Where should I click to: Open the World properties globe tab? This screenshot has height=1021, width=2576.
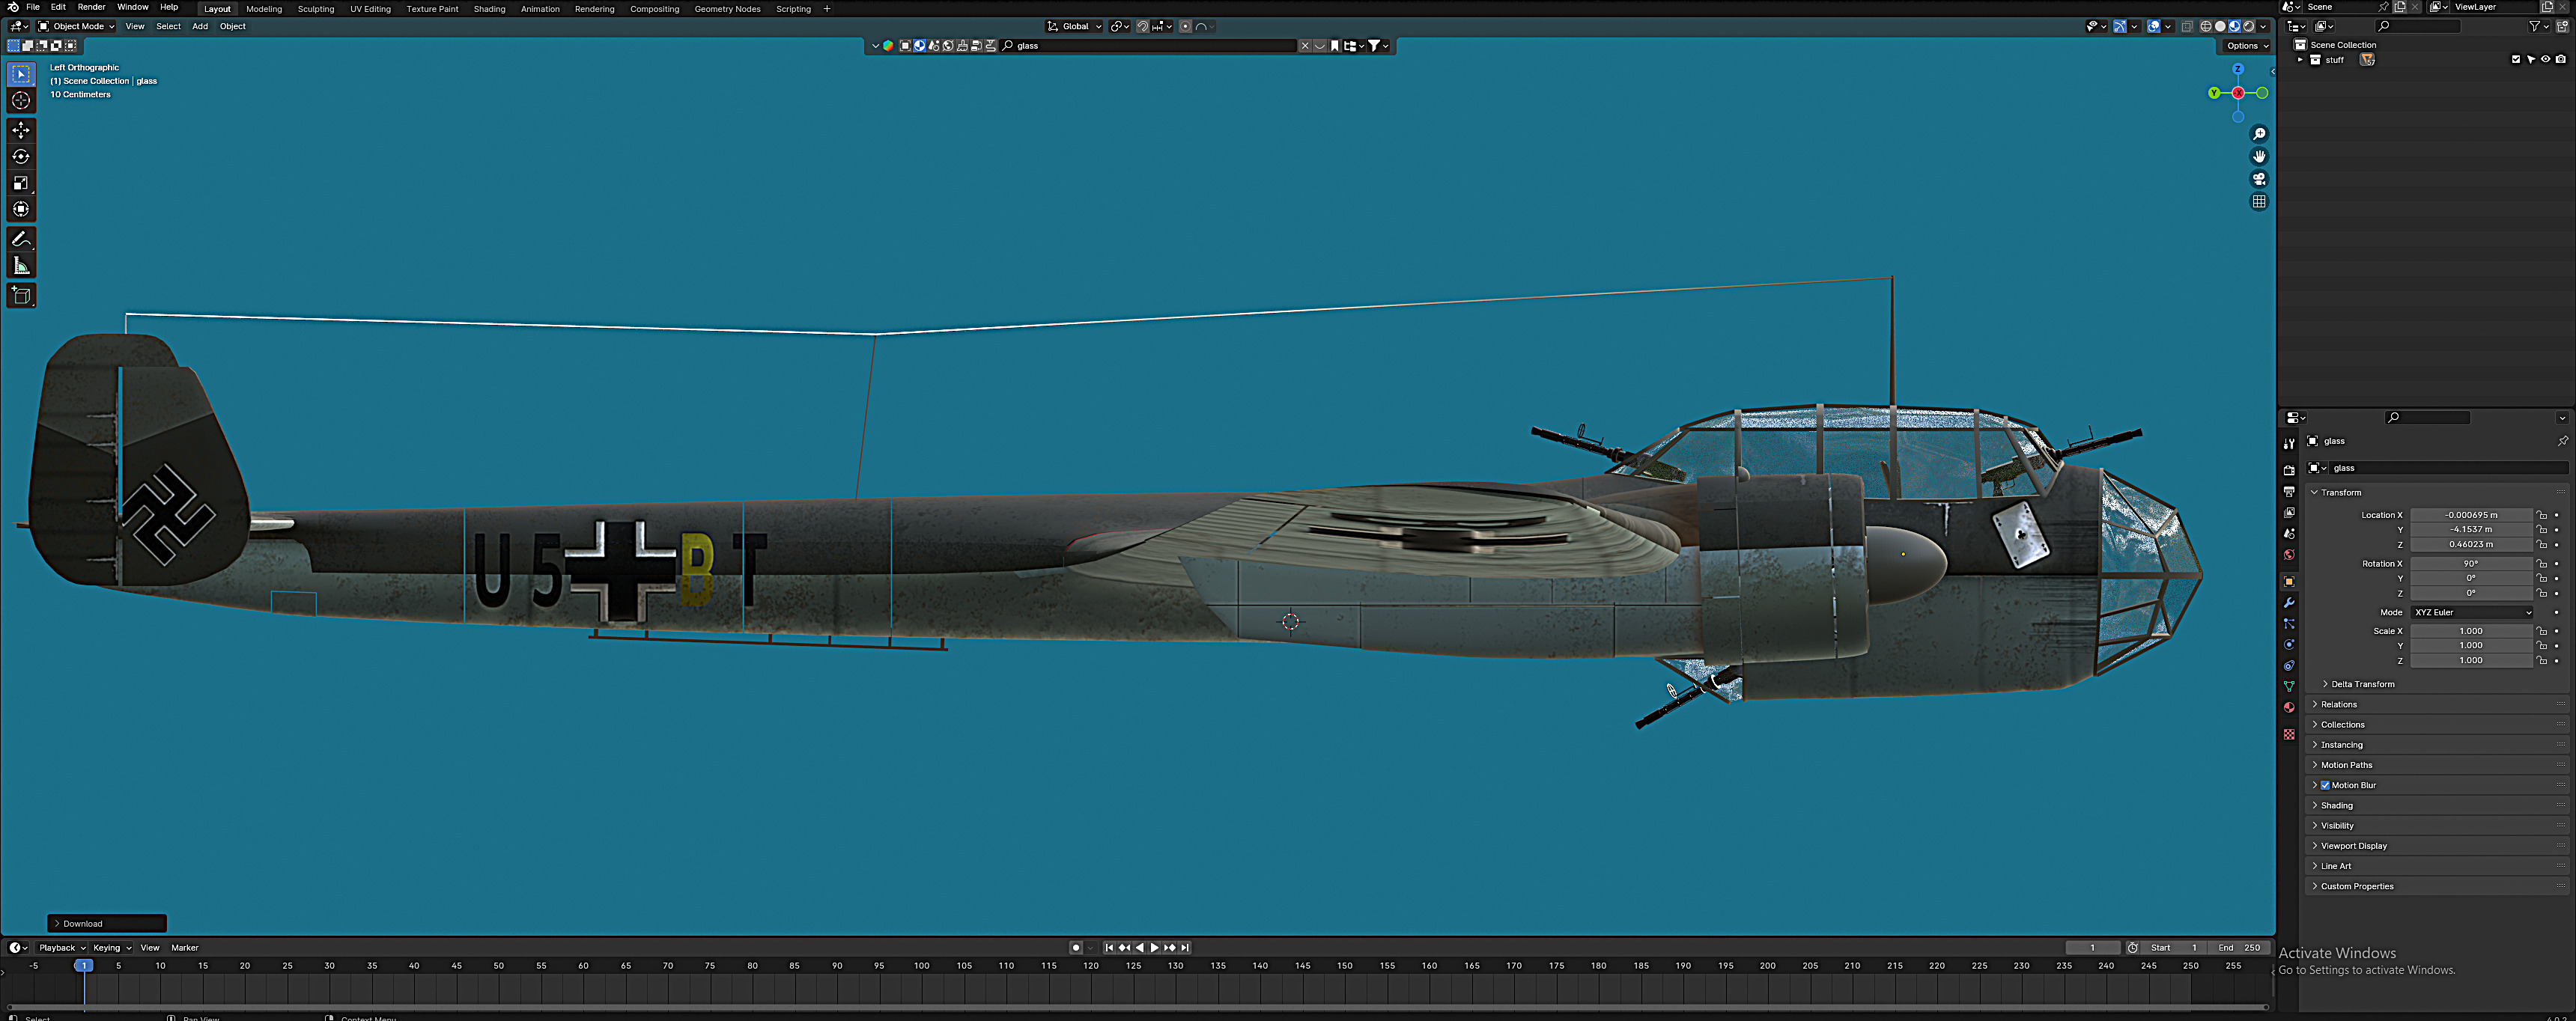tap(2289, 554)
